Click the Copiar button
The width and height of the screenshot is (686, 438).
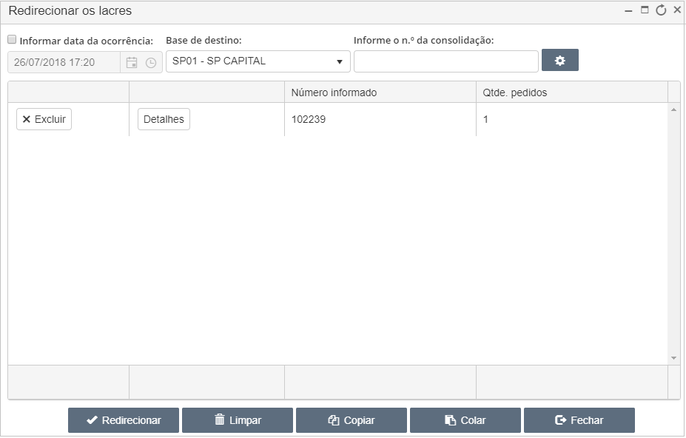[352, 420]
